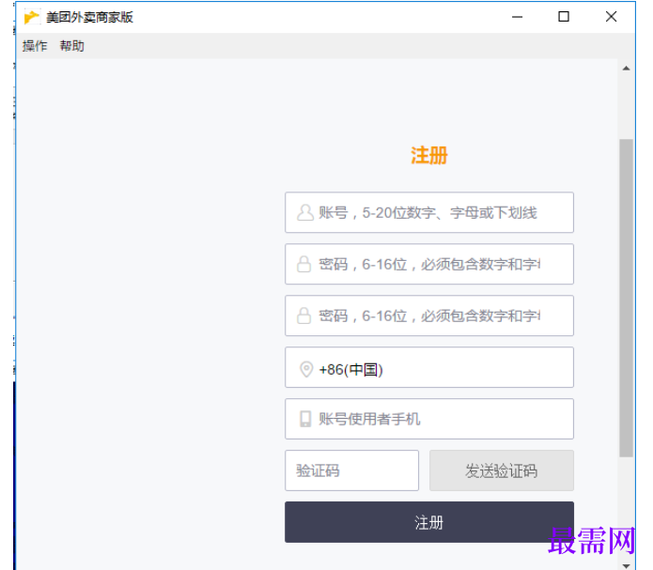Focus the 账号使用者手机 phone number field
653x570 pixels.
[429, 419]
